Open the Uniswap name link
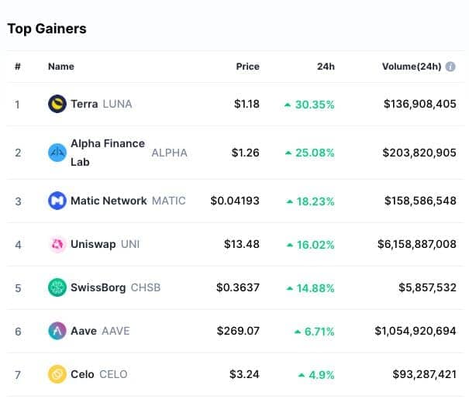 tap(93, 244)
